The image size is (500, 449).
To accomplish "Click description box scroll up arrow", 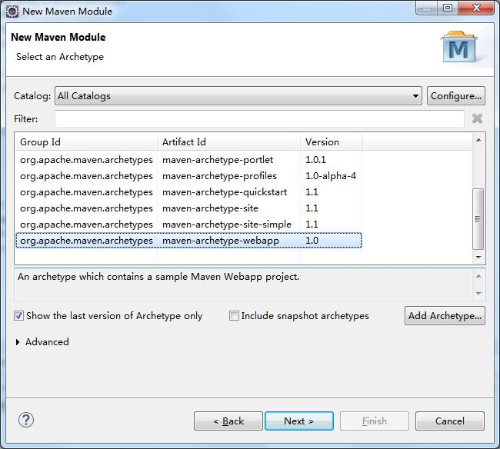I will 478,276.
